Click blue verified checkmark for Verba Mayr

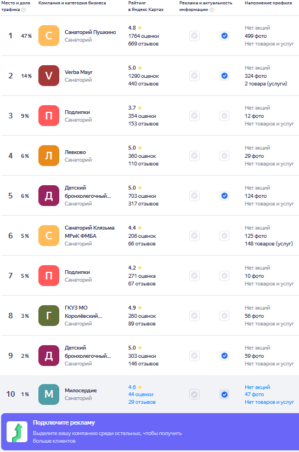coord(224,76)
